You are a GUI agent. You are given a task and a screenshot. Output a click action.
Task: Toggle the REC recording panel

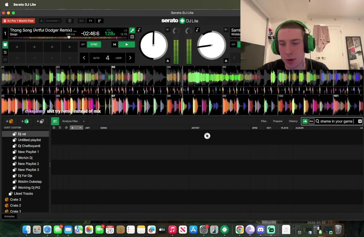81,21
